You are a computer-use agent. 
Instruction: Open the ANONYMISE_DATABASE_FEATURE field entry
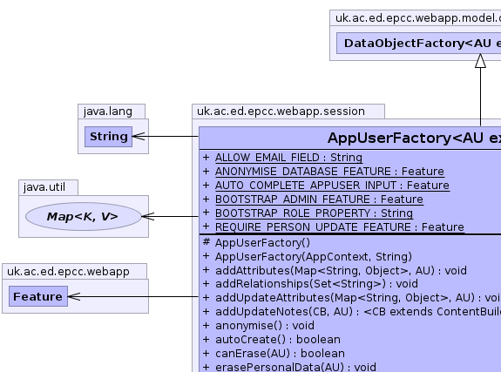coord(329,172)
